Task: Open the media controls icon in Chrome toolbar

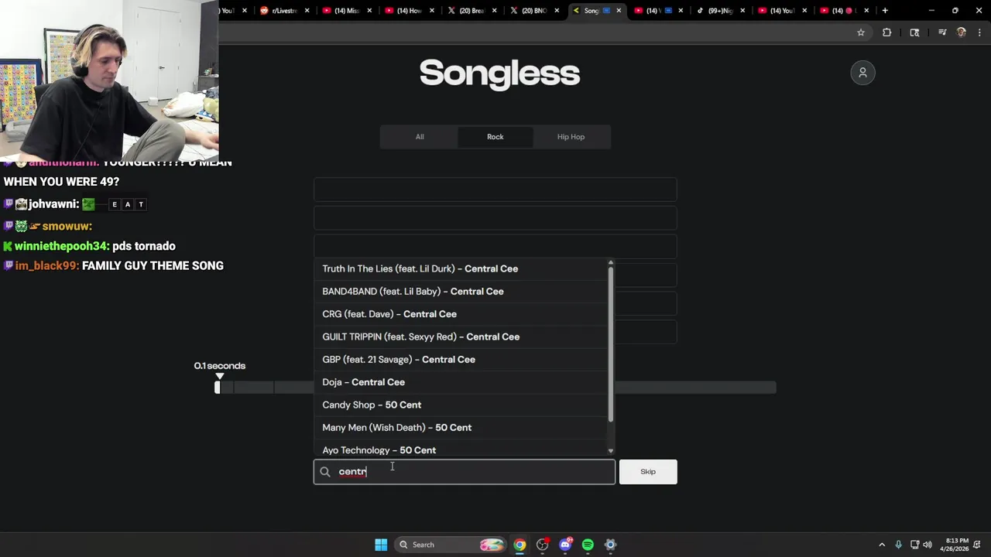Action: [x=942, y=32]
